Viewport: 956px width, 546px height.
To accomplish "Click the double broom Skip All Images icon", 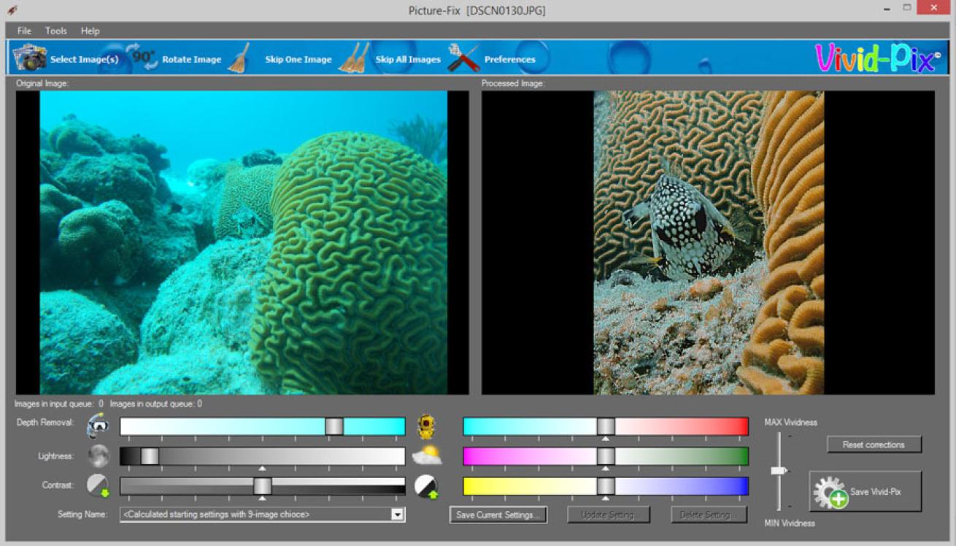I will pos(354,58).
